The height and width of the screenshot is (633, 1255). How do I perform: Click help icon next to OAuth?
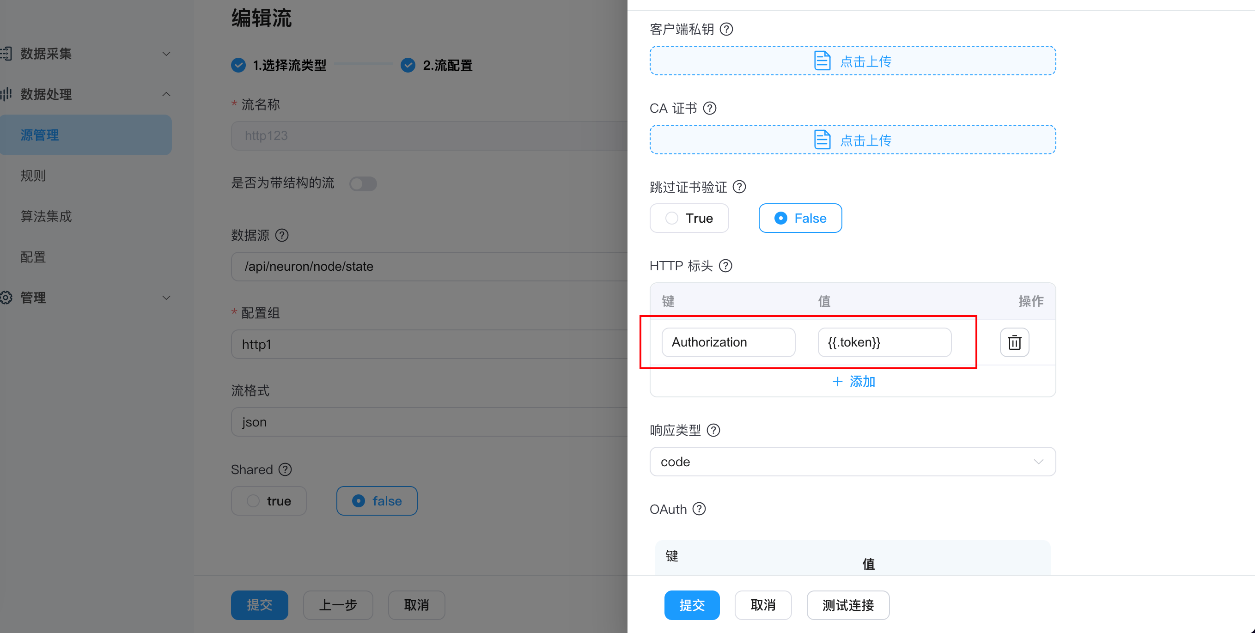[x=699, y=509]
